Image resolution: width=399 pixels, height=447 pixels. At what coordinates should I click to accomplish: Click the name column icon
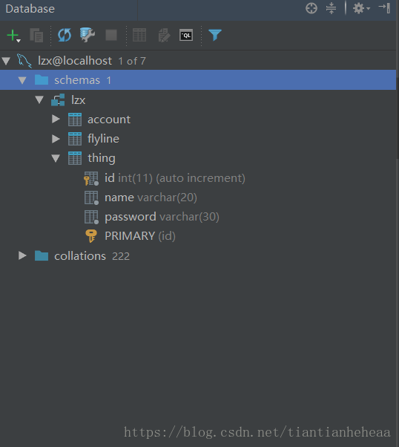pyautogui.click(x=91, y=198)
